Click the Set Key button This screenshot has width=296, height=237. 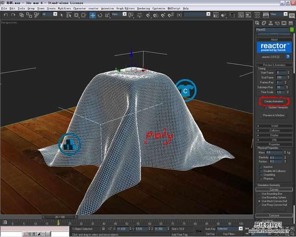click(210, 234)
